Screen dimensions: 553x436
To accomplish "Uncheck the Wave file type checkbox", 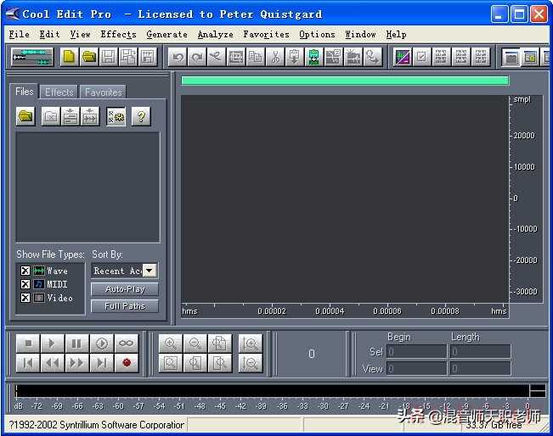I will coord(25,271).
